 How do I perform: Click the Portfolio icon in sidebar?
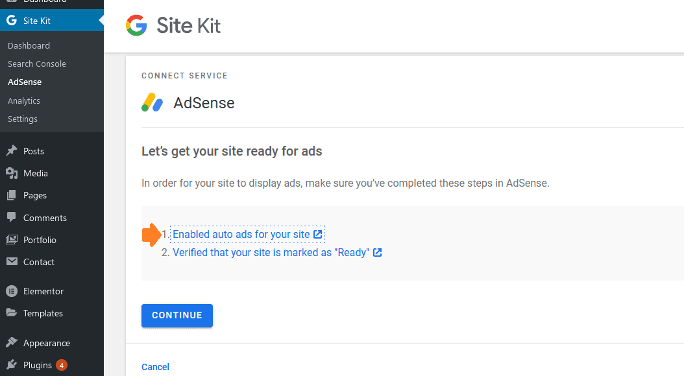12,240
